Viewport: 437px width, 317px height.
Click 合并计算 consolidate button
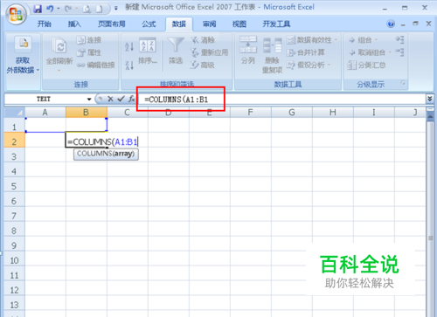coord(306,52)
